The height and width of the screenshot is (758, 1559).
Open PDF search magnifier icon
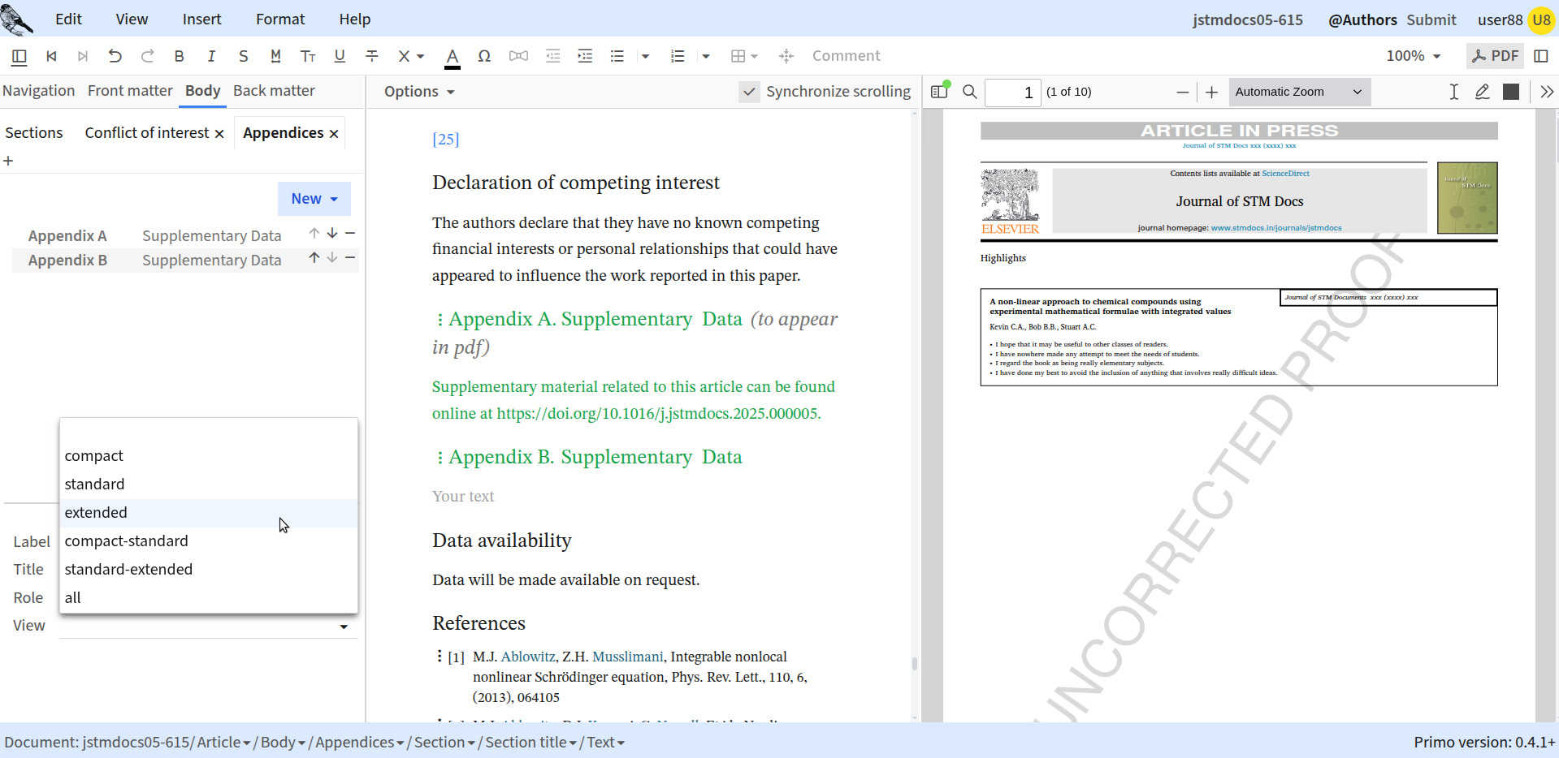(x=970, y=92)
